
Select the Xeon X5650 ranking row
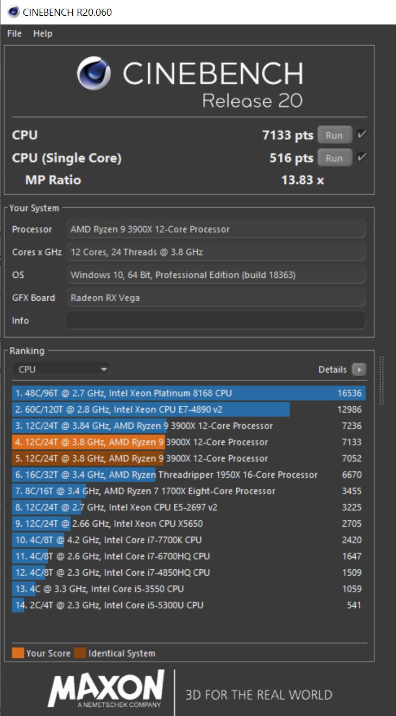pyautogui.click(x=188, y=524)
